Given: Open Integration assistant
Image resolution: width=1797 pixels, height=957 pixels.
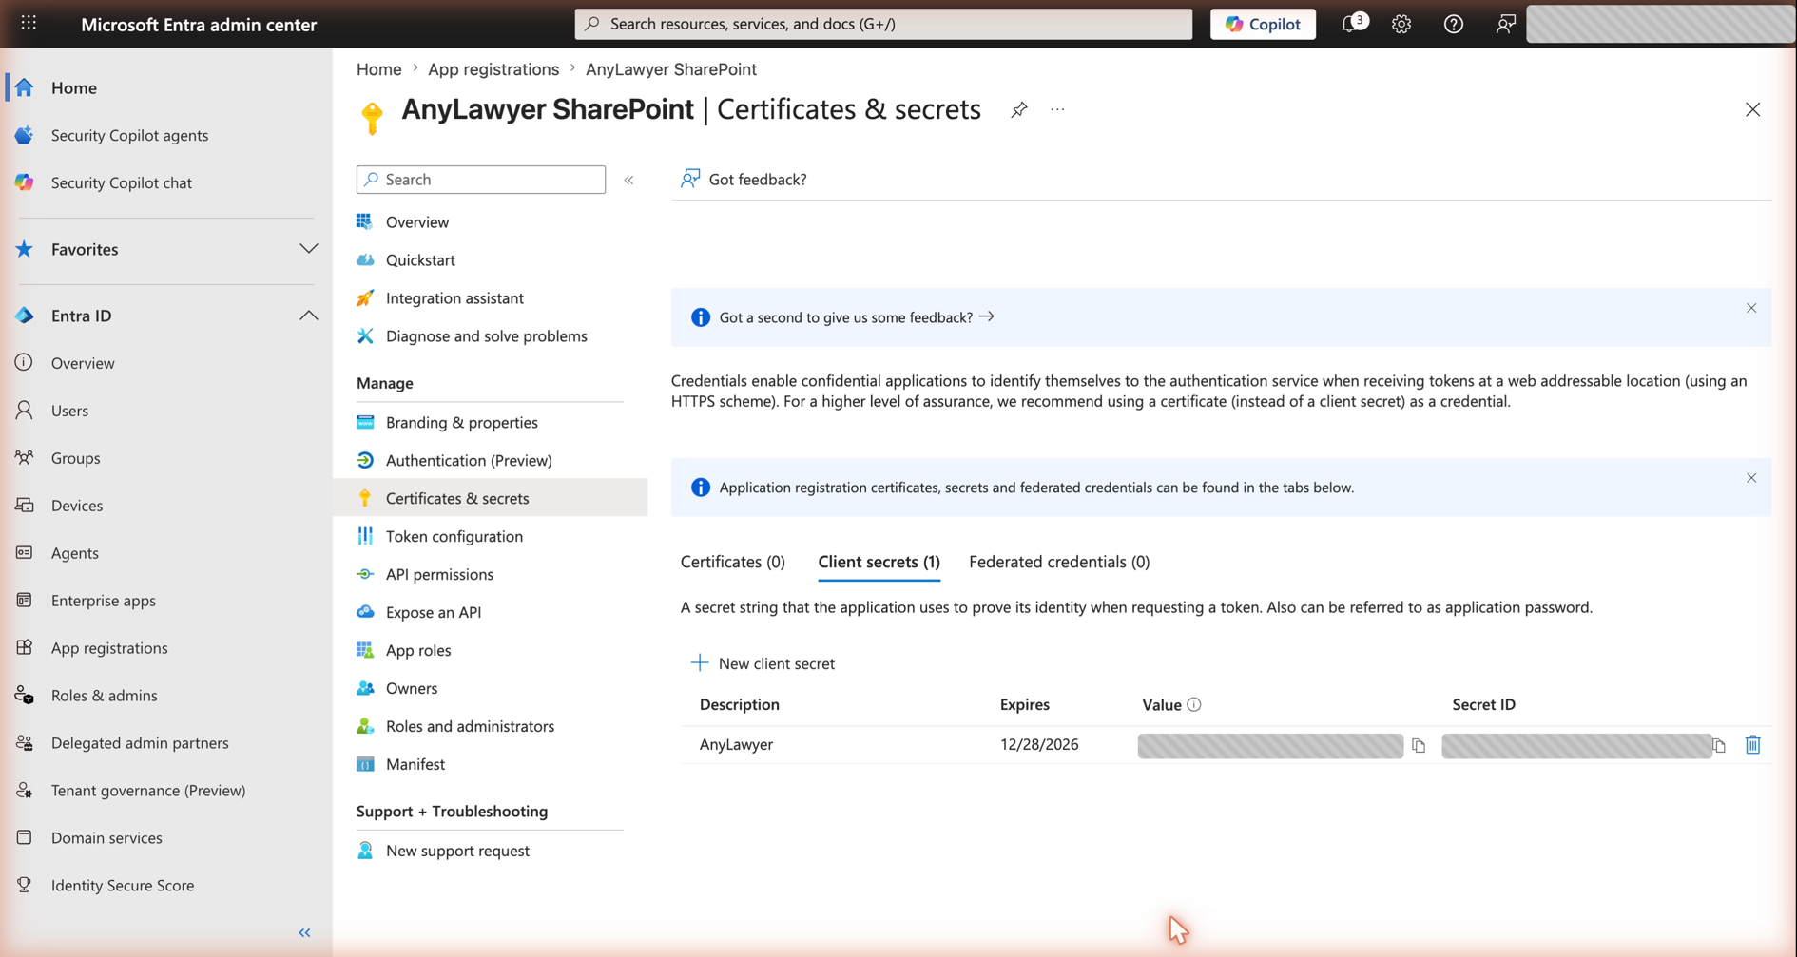Looking at the screenshot, I should 454,297.
